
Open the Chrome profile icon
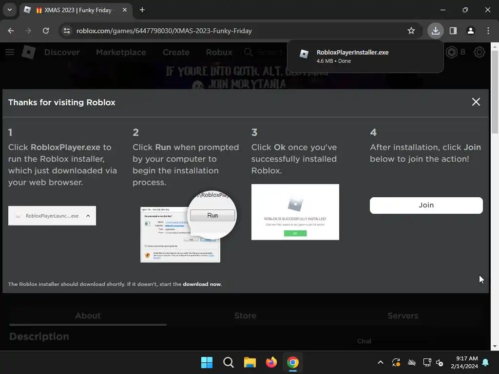click(x=471, y=31)
